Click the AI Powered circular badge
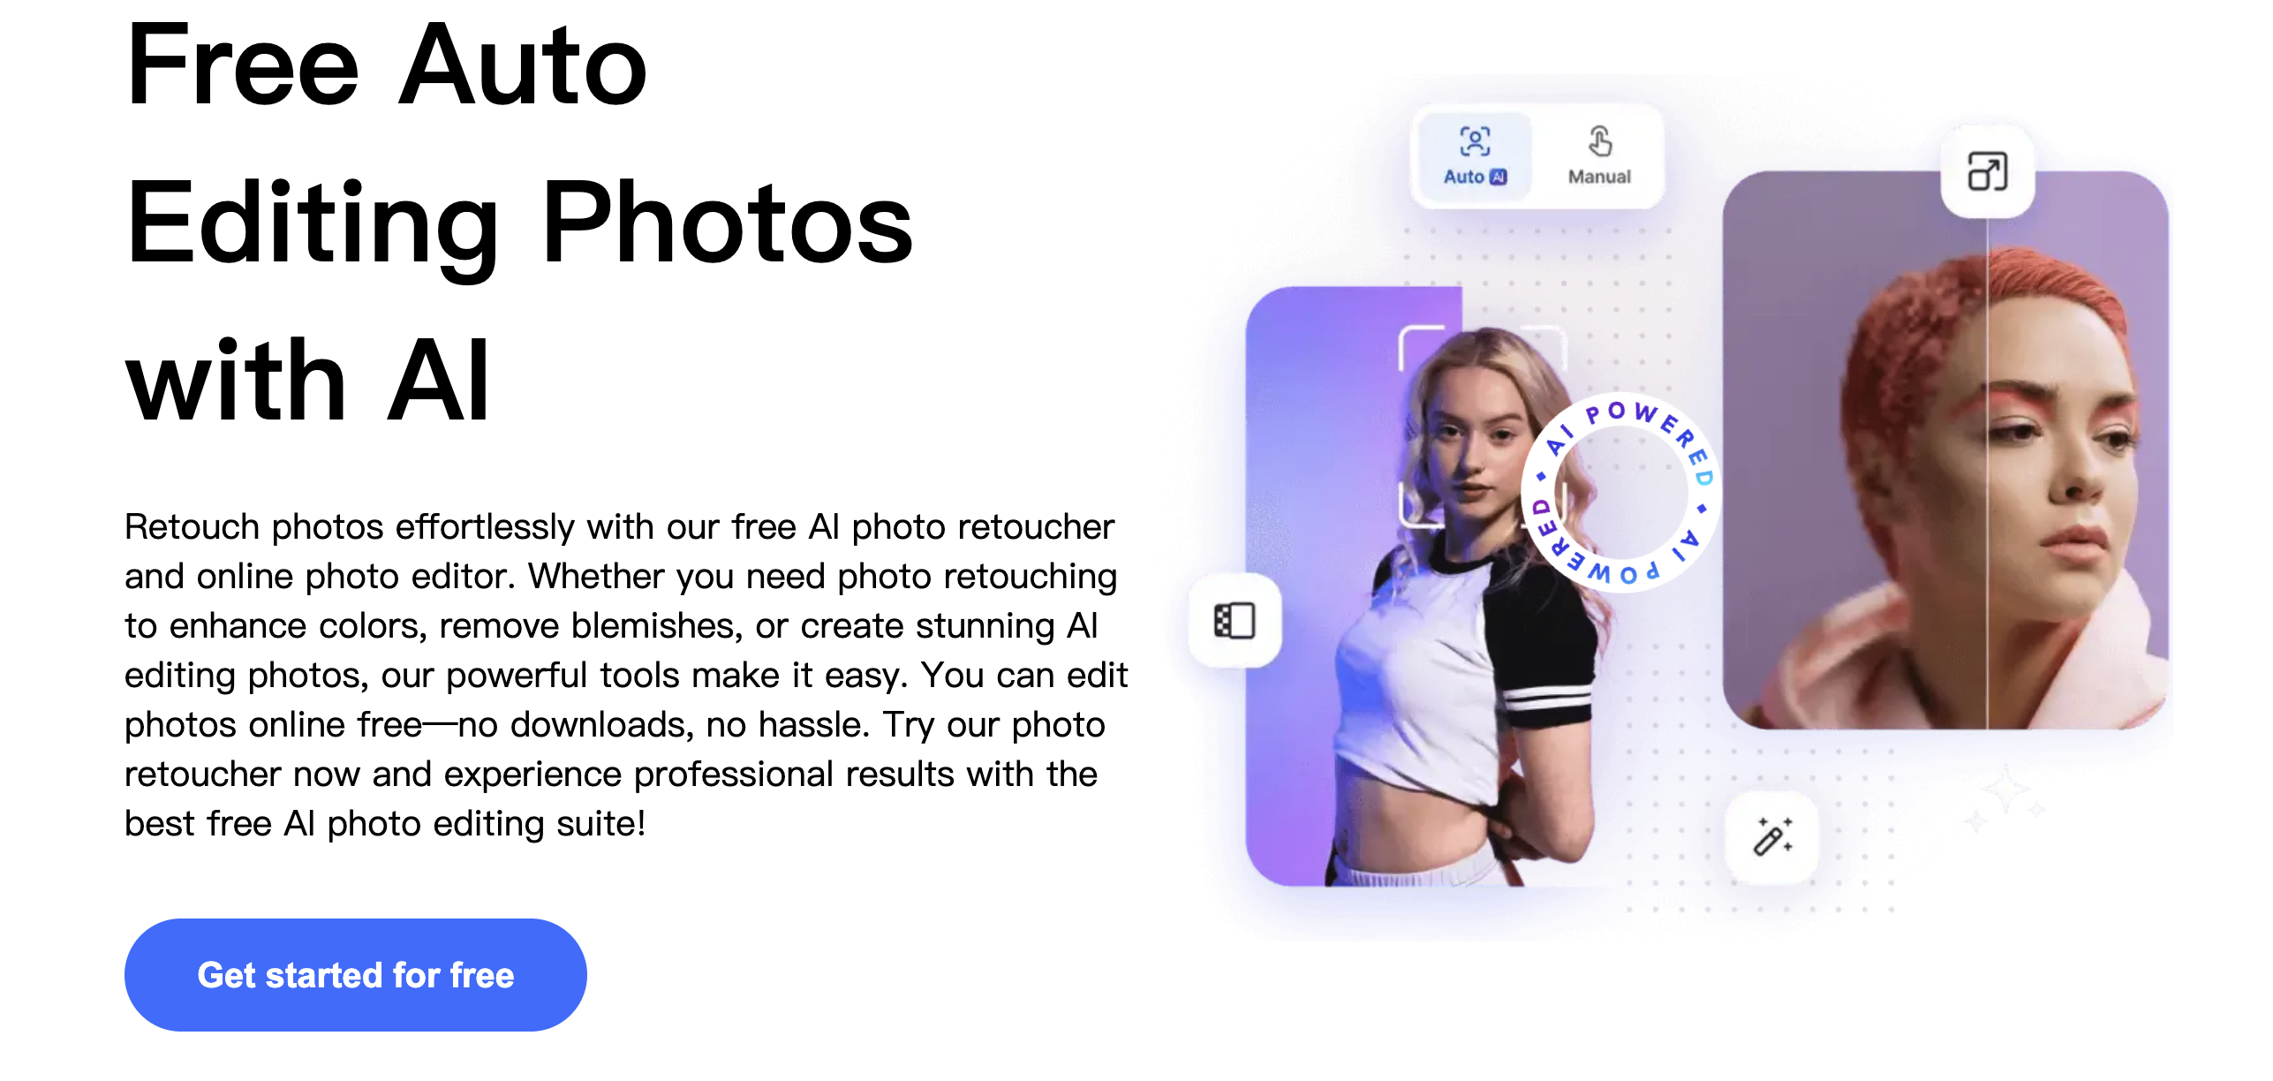This screenshot has width=2273, height=1081. tap(1622, 492)
